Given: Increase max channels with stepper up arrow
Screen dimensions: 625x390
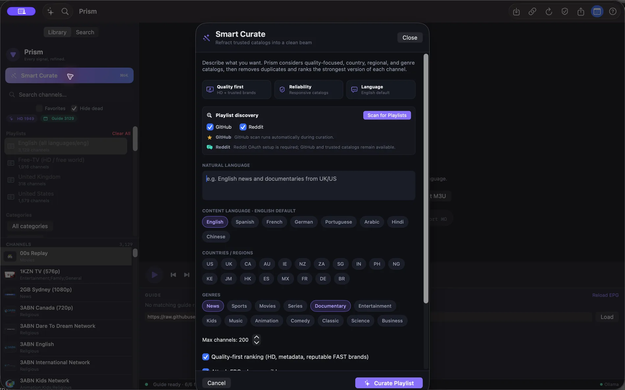Looking at the screenshot, I should [x=257, y=337].
